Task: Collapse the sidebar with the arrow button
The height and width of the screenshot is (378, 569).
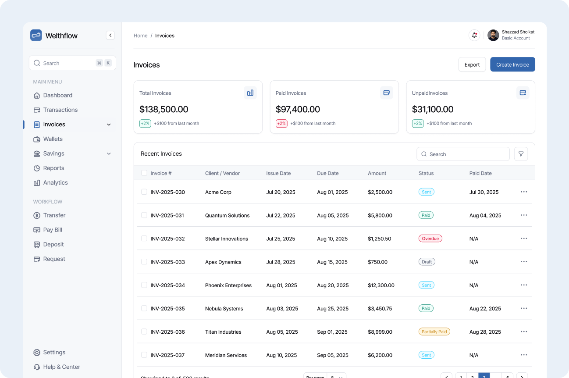Action: click(110, 35)
